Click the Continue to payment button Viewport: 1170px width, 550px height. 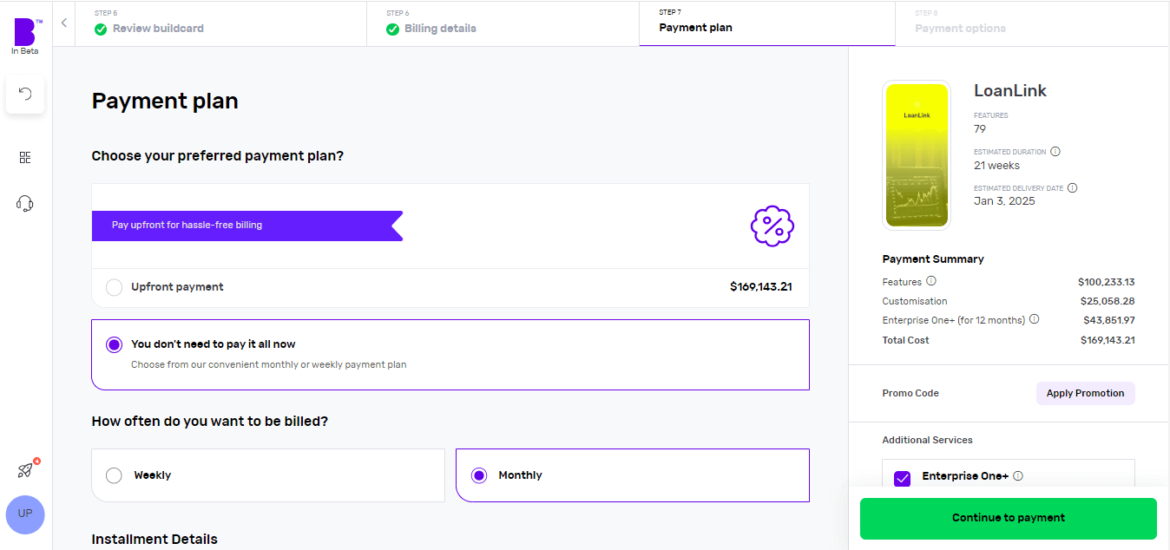1009,518
